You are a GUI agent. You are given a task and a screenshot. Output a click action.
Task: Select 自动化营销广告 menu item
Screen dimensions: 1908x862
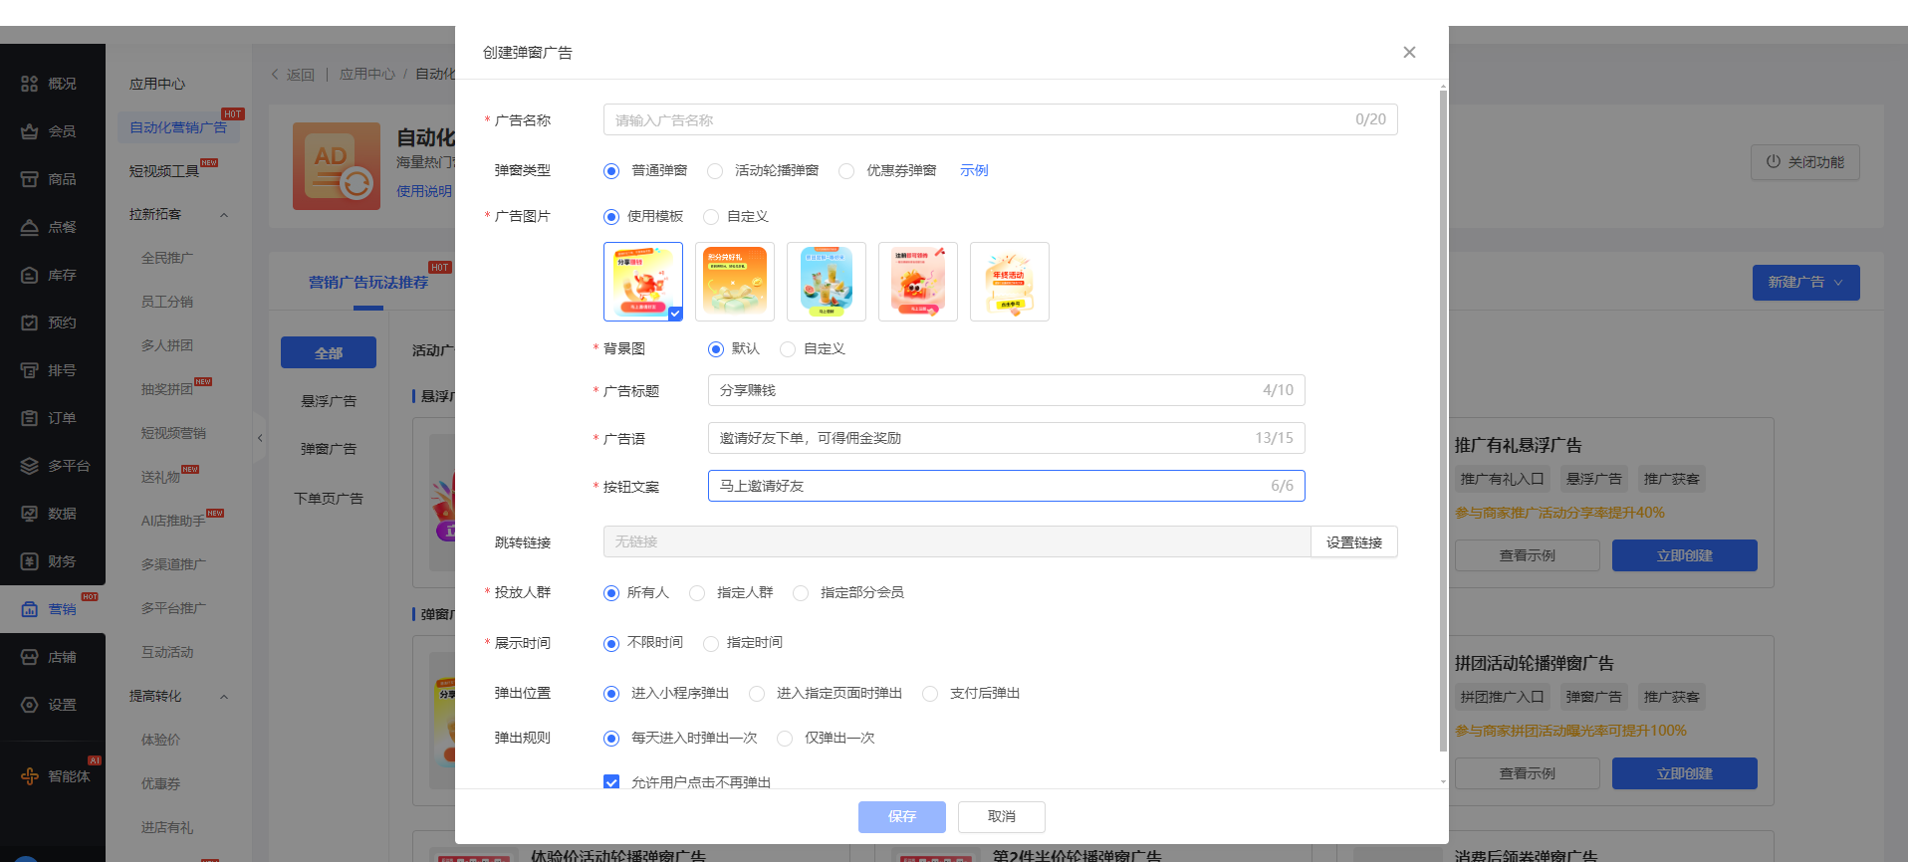tap(177, 127)
